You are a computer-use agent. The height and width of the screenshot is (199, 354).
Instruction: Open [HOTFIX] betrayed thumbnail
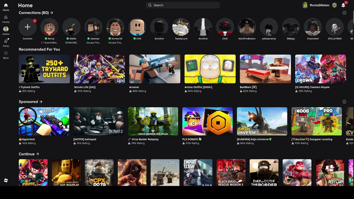98,121
